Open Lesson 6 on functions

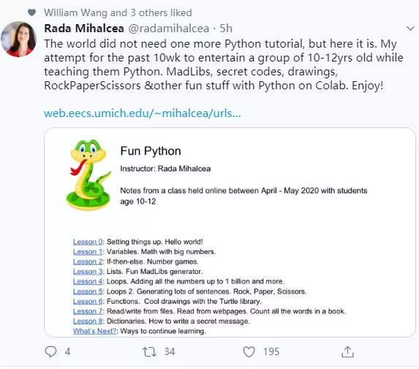88,302
